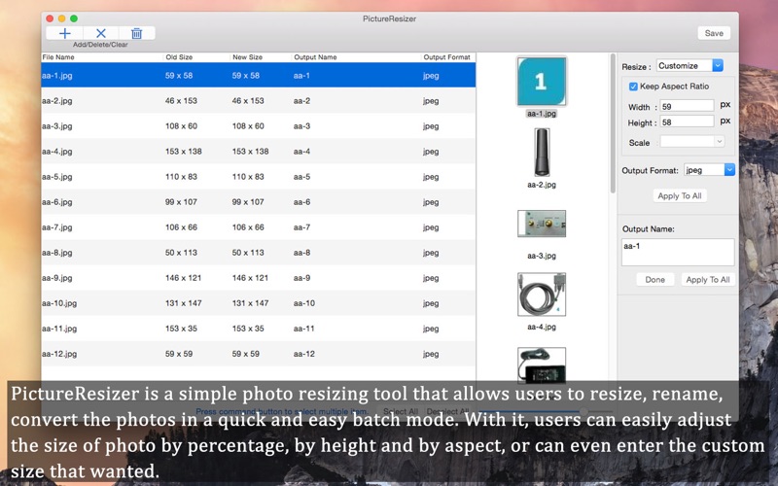The width and height of the screenshot is (778, 486).
Task: Click the Done button
Action: pyautogui.click(x=654, y=280)
